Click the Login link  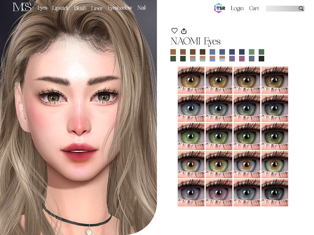pyautogui.click(x=237, y=8)
